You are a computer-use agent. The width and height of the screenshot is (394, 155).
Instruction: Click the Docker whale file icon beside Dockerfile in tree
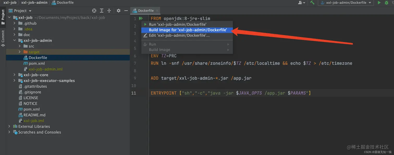tap(26, 58)
